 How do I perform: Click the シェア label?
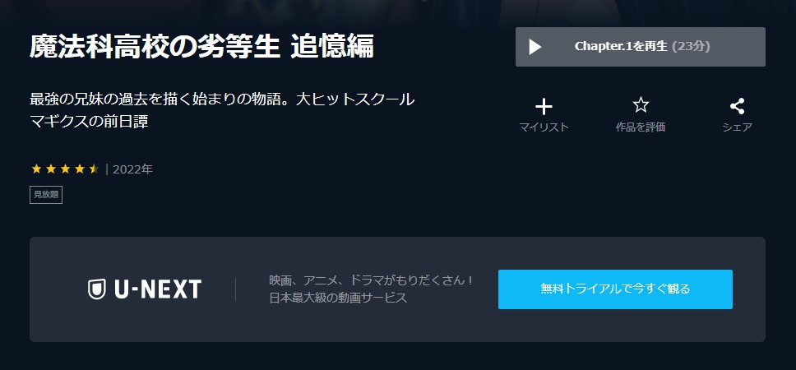pos(737,127)
